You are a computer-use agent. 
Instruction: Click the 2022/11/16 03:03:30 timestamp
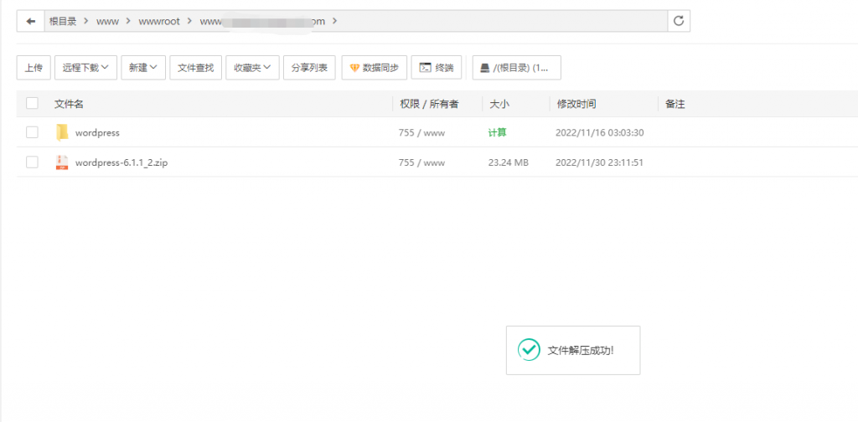599,132
